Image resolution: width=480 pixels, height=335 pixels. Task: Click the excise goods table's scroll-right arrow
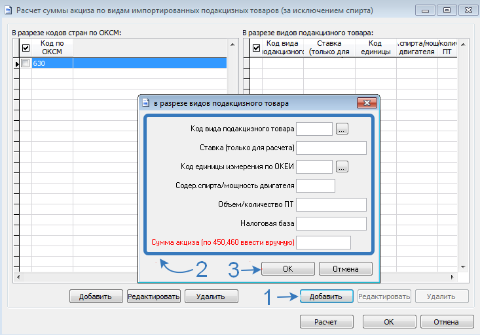452,277
